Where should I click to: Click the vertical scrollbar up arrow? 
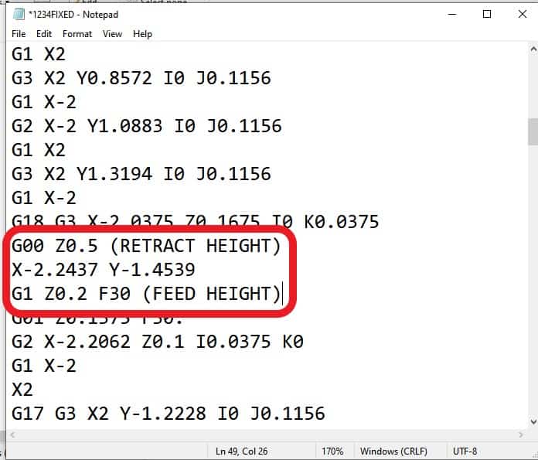533,49
